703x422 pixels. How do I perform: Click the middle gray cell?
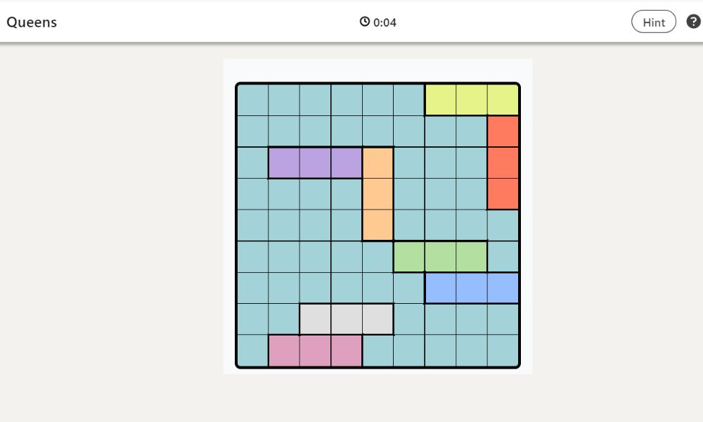coord(347,320)
